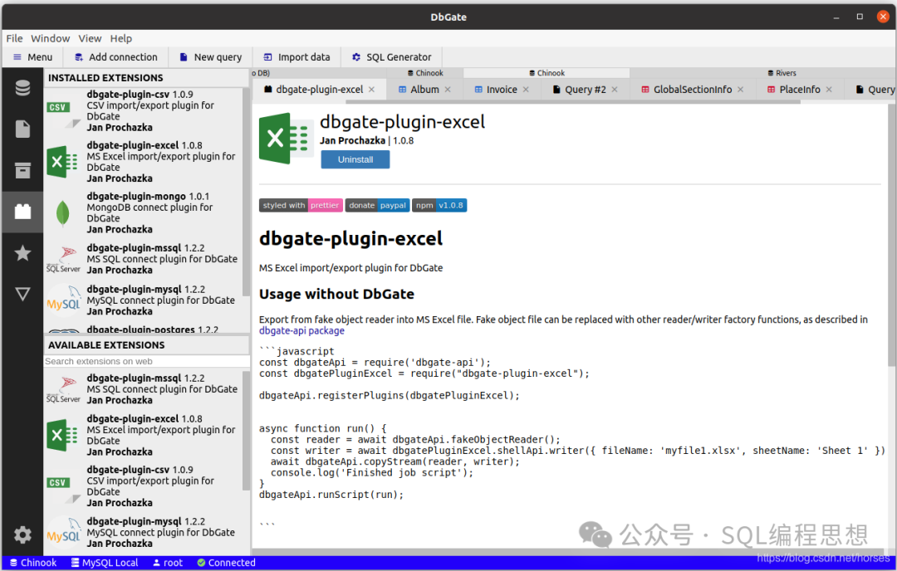Click Add connection in the toolbar
897x571 pixels.
tap(115, 57)
